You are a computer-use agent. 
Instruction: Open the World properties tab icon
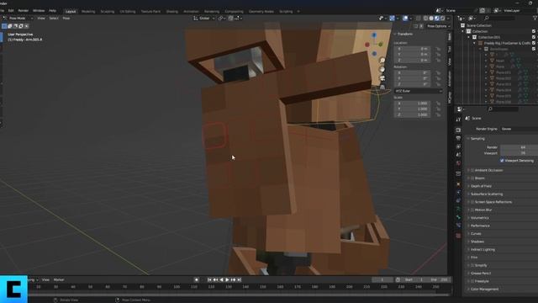click(458, 163)
